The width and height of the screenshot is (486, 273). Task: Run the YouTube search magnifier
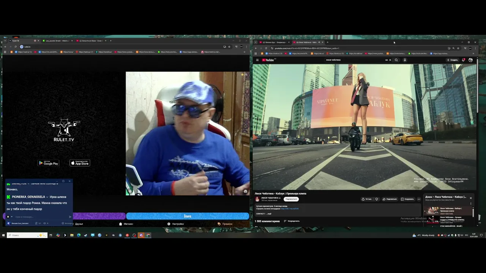[x=396, y=60]
